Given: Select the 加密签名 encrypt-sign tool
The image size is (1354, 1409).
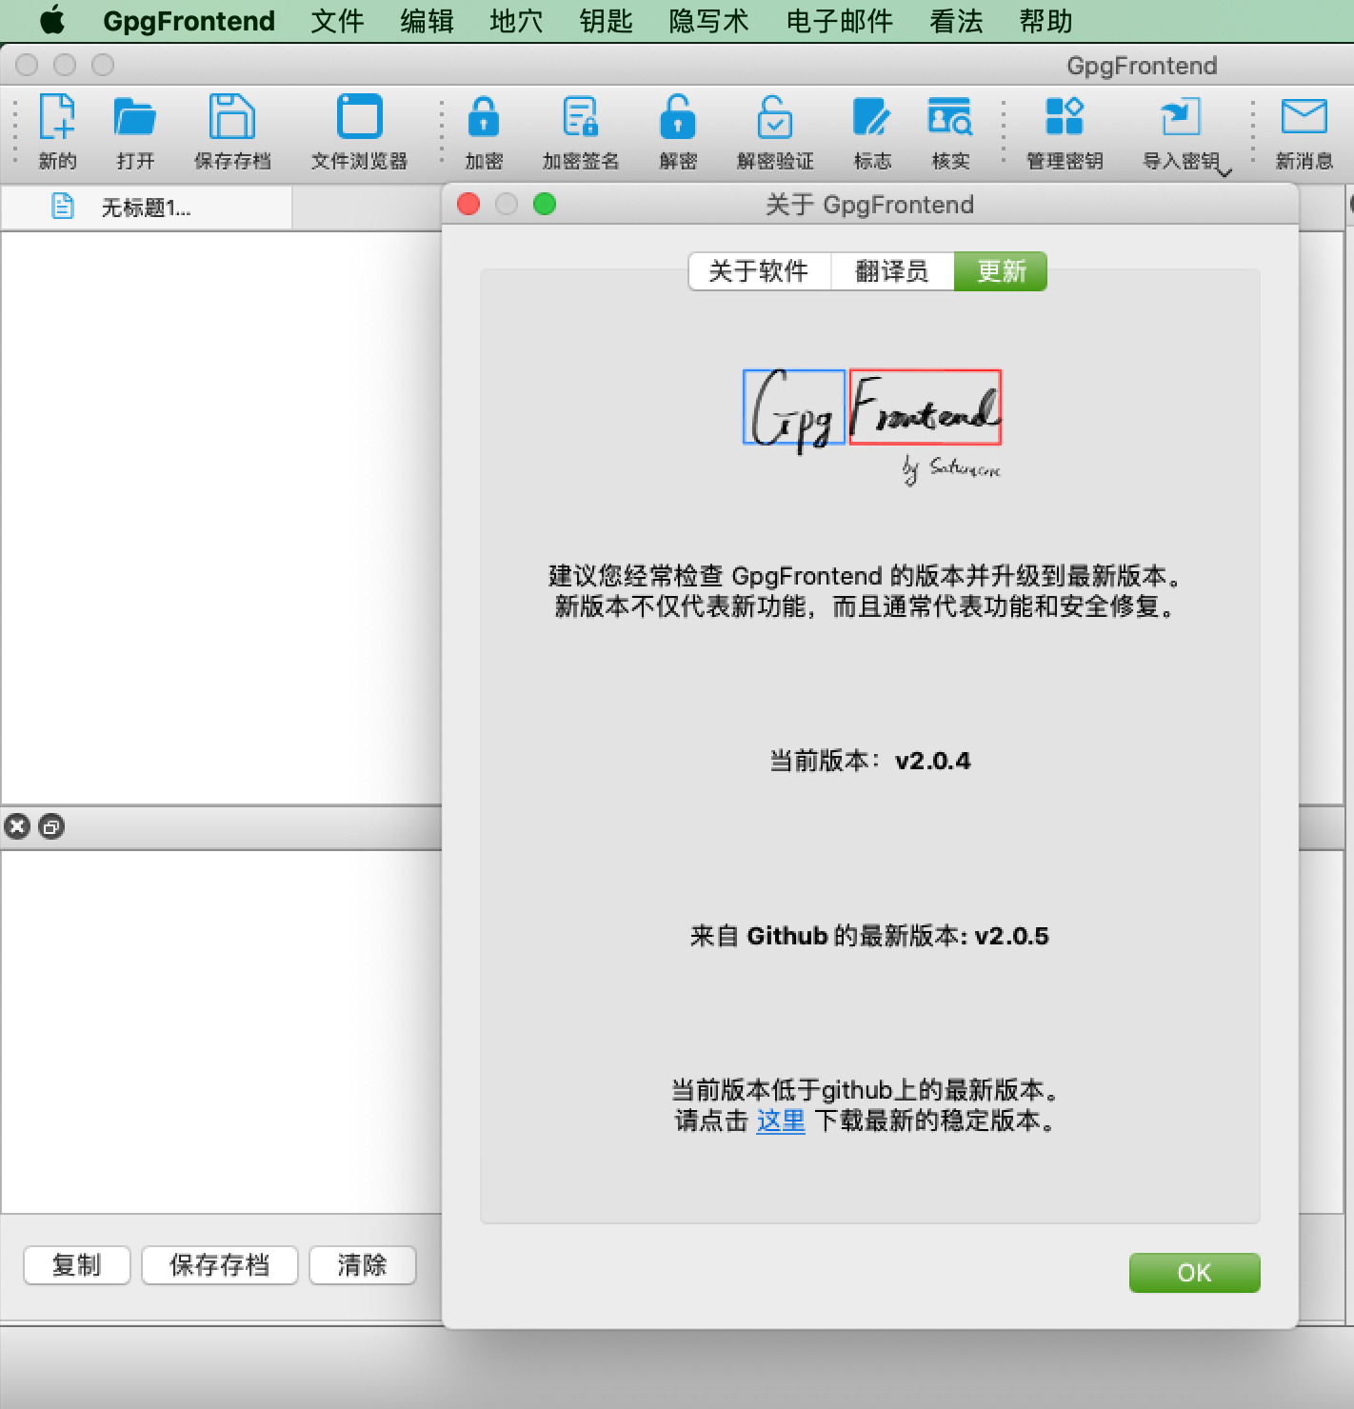Looking at the screenshot, I should pyautogui.click(x=581, y=131).
